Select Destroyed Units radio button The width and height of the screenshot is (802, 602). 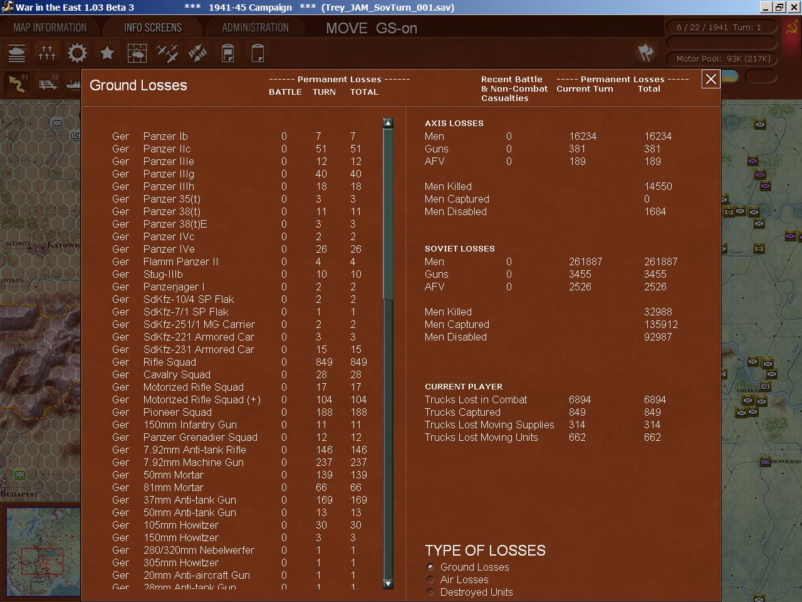point(430,592)
